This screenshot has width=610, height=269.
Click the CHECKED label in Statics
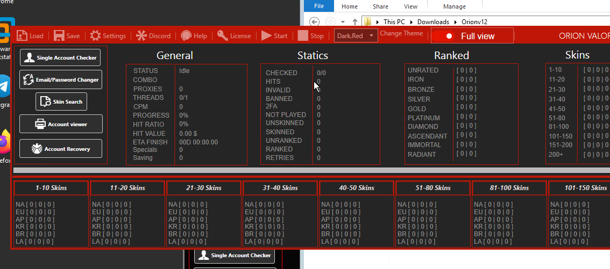click(x=281, y=73)
